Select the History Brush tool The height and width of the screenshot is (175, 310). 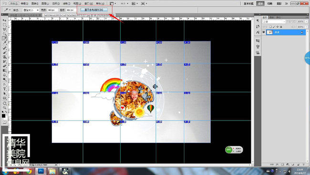point(4,61)
